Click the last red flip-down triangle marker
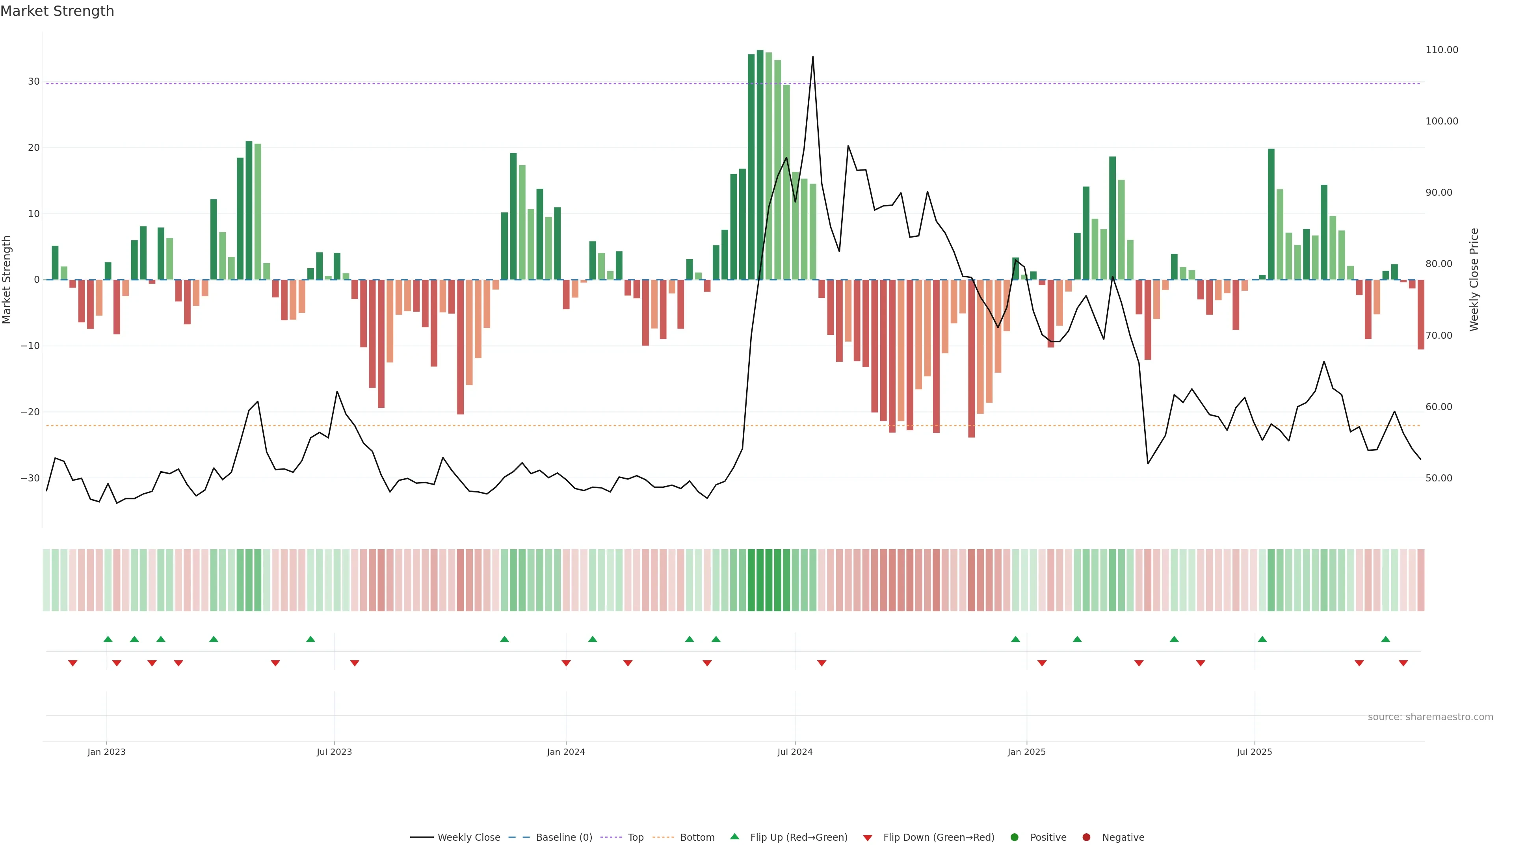 1403,663
